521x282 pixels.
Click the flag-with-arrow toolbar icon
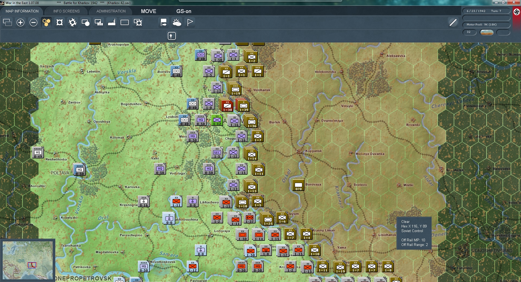[x=164, y=22]
